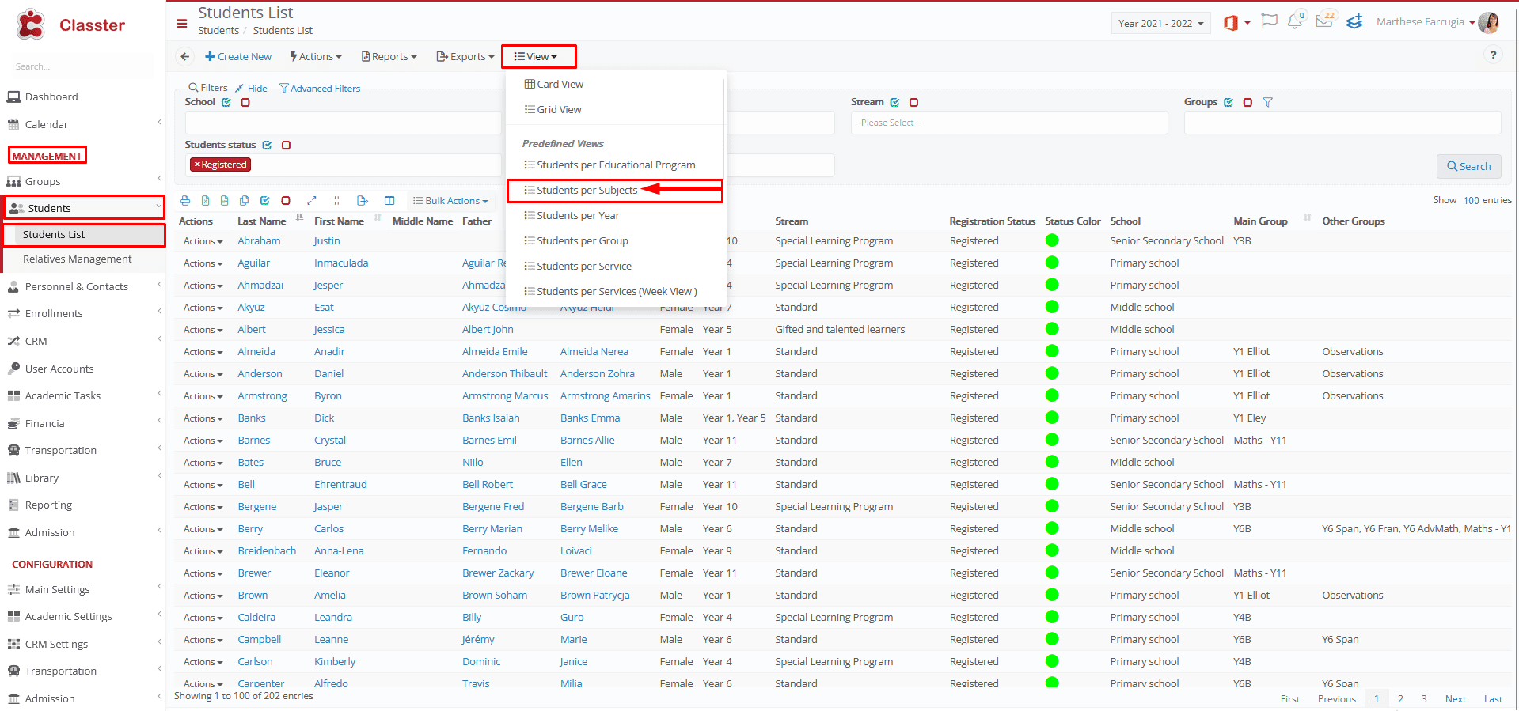Screen dimensions: 1519x711
Task: Open the Office 365 icon menu
Action: [x=1236, y=23]
